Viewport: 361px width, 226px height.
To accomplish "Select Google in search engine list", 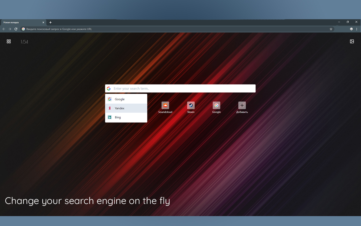I will (x=126, y=99).
